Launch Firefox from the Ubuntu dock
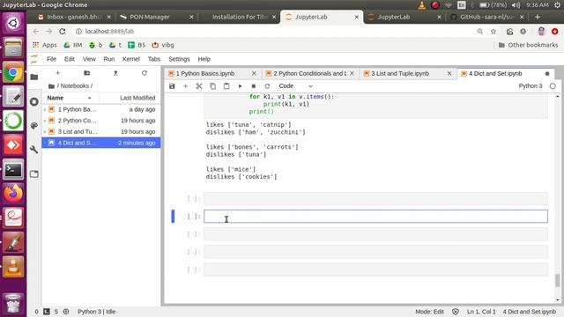 (13, 193)
